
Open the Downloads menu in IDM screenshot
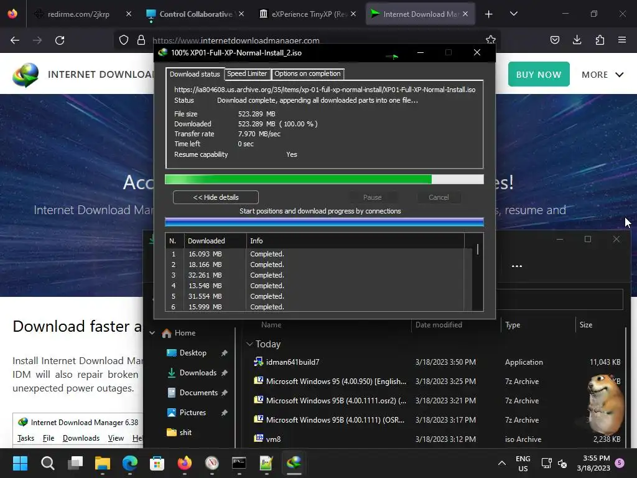click(x=81, y=438)
